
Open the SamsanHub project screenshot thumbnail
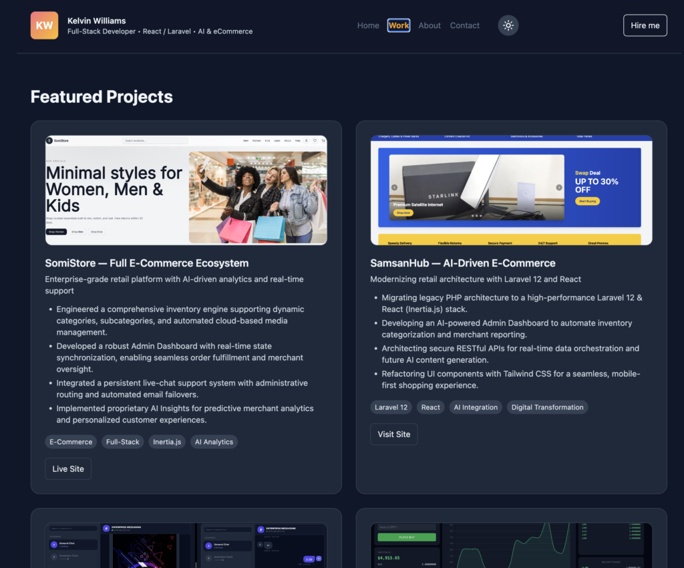pyautogui.click(x=511, y=190)
